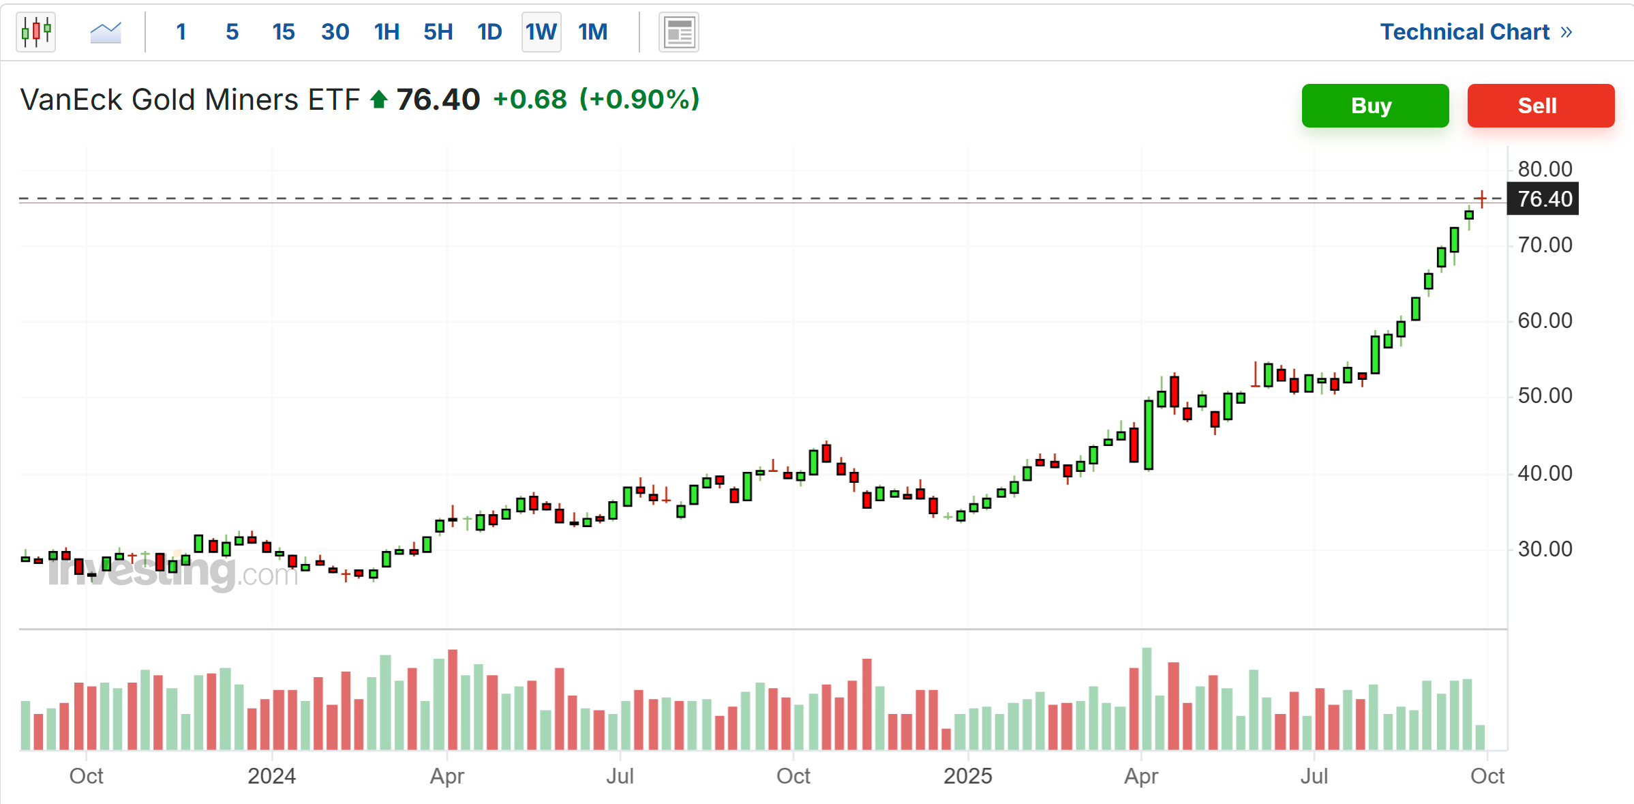Viewport: 1634px width, 804px height.
Task: Click the 2025 label on the time axis
Action: tap(967, 776)
